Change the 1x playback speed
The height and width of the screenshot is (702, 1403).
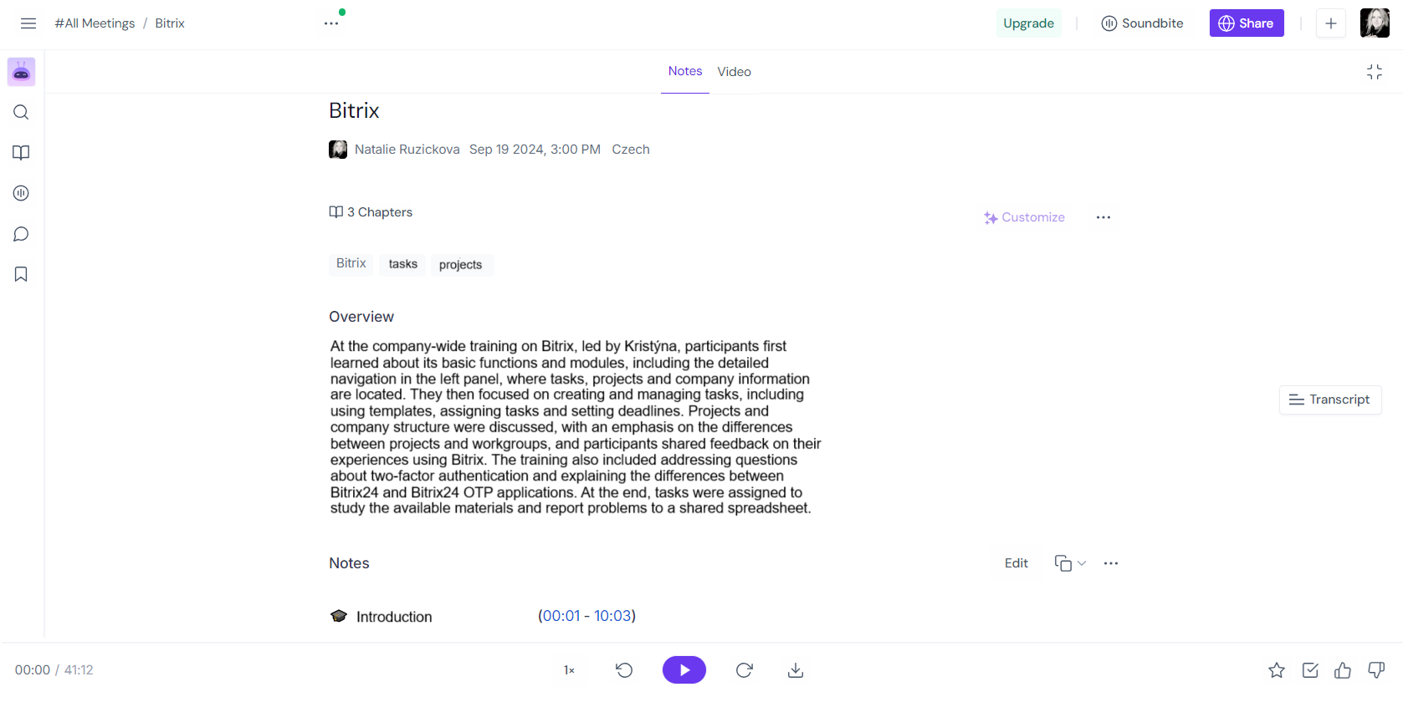pyautogui.click(x=569, y=670)
